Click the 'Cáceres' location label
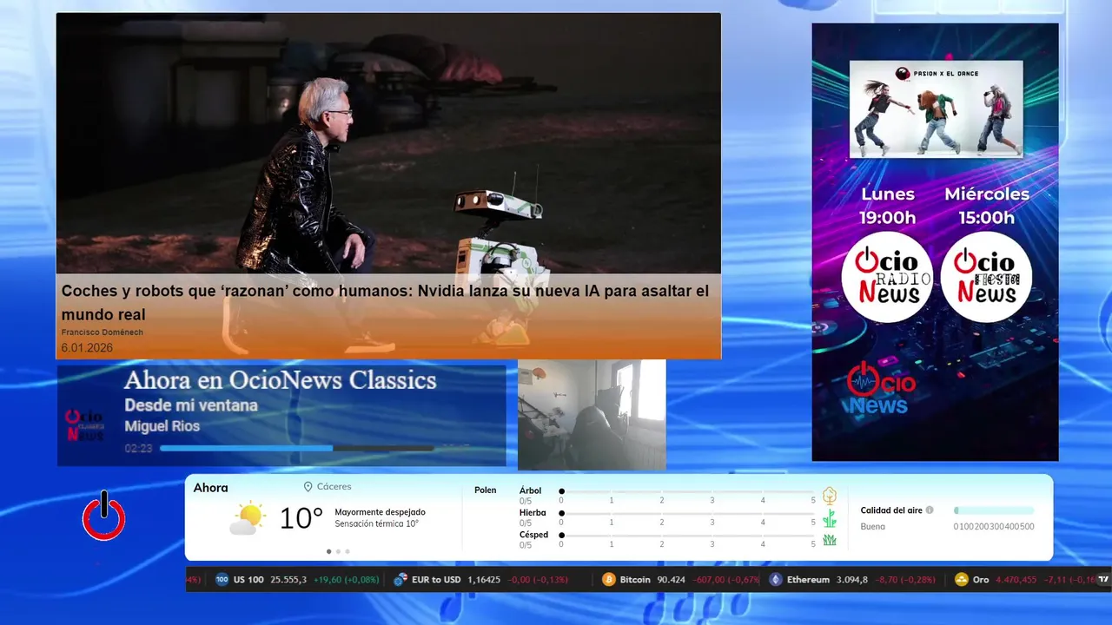 coord(334,487)
